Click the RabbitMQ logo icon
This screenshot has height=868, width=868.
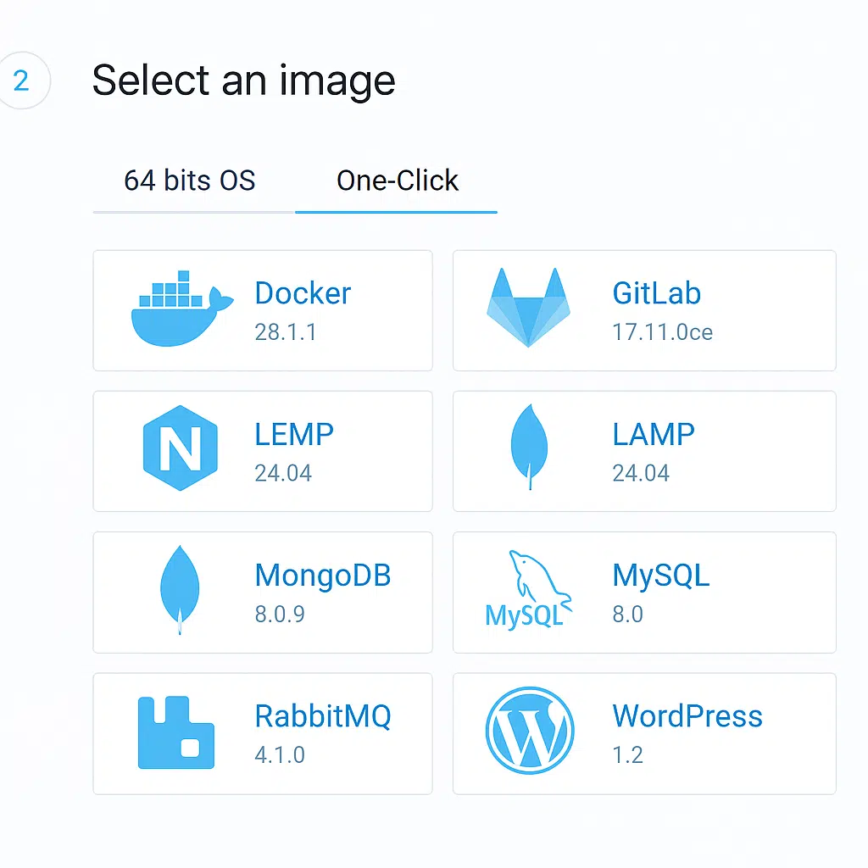tap(175, 732)
